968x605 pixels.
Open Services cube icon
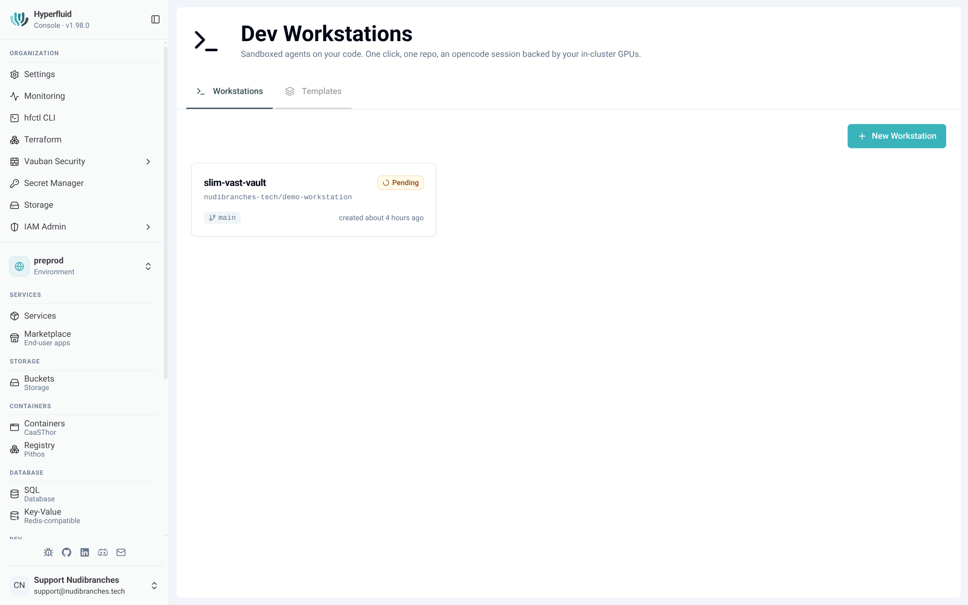pyautogui.click(x=15, y=316)
